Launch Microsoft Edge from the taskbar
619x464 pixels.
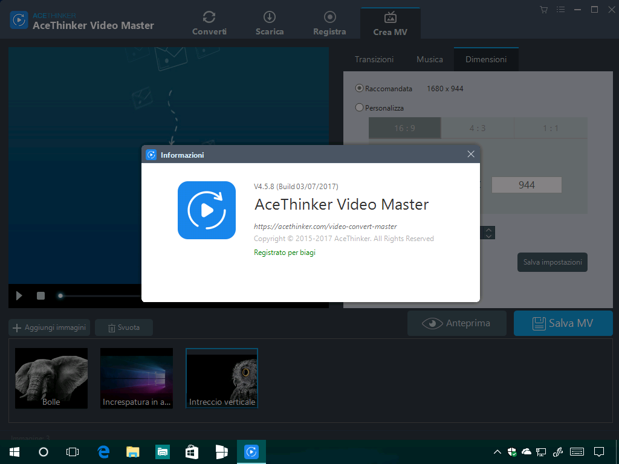pyautogui.click(x=103, y=452)
